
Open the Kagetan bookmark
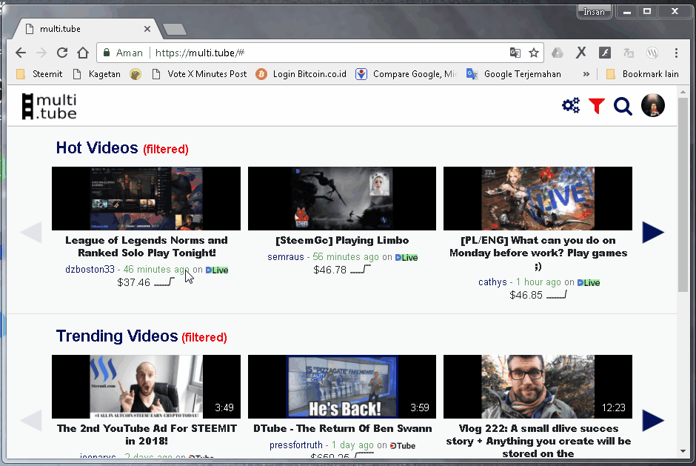97,74
